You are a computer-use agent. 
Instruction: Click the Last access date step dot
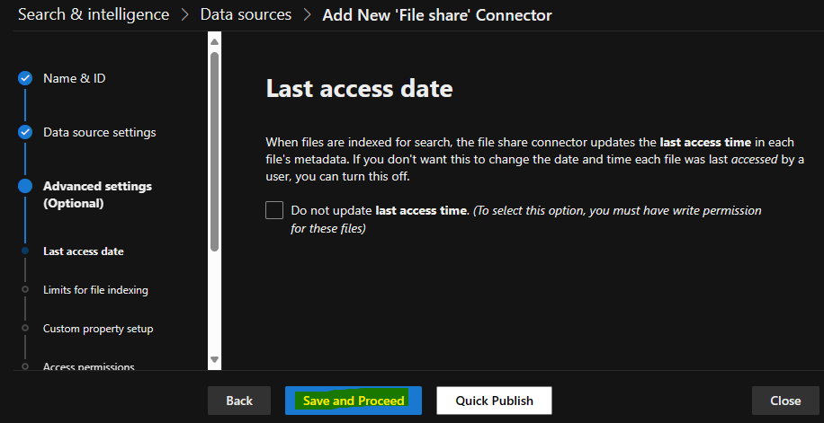tap(24, 251)
